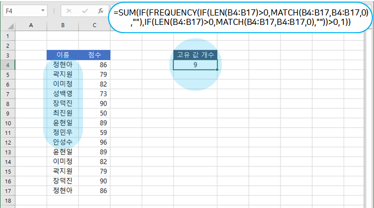Select the 안성수 cell

[x=63, y=142]
